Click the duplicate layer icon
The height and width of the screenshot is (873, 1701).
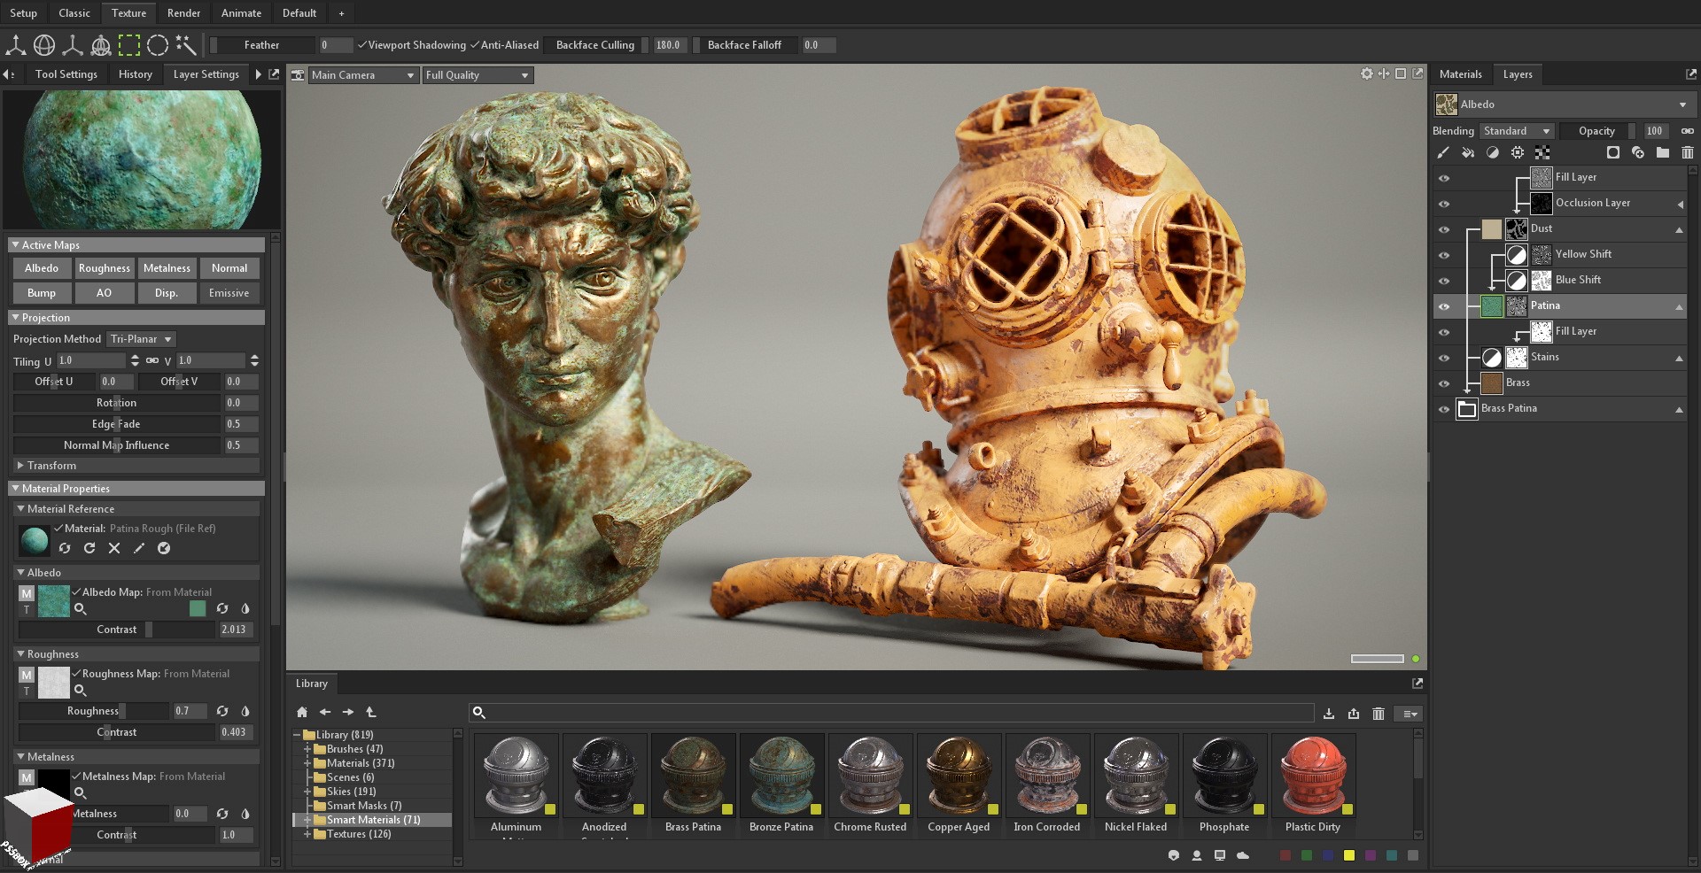pos(1638,152)
